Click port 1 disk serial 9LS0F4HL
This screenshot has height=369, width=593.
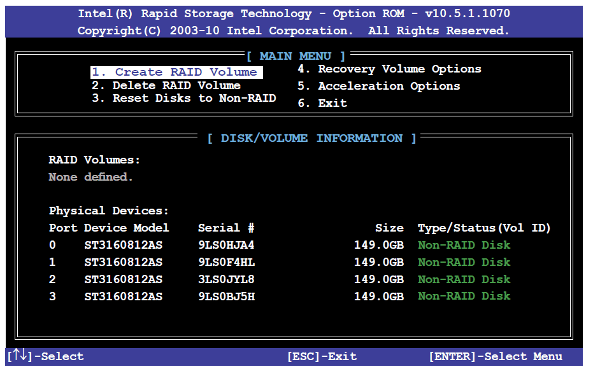(x=226, y=262)
